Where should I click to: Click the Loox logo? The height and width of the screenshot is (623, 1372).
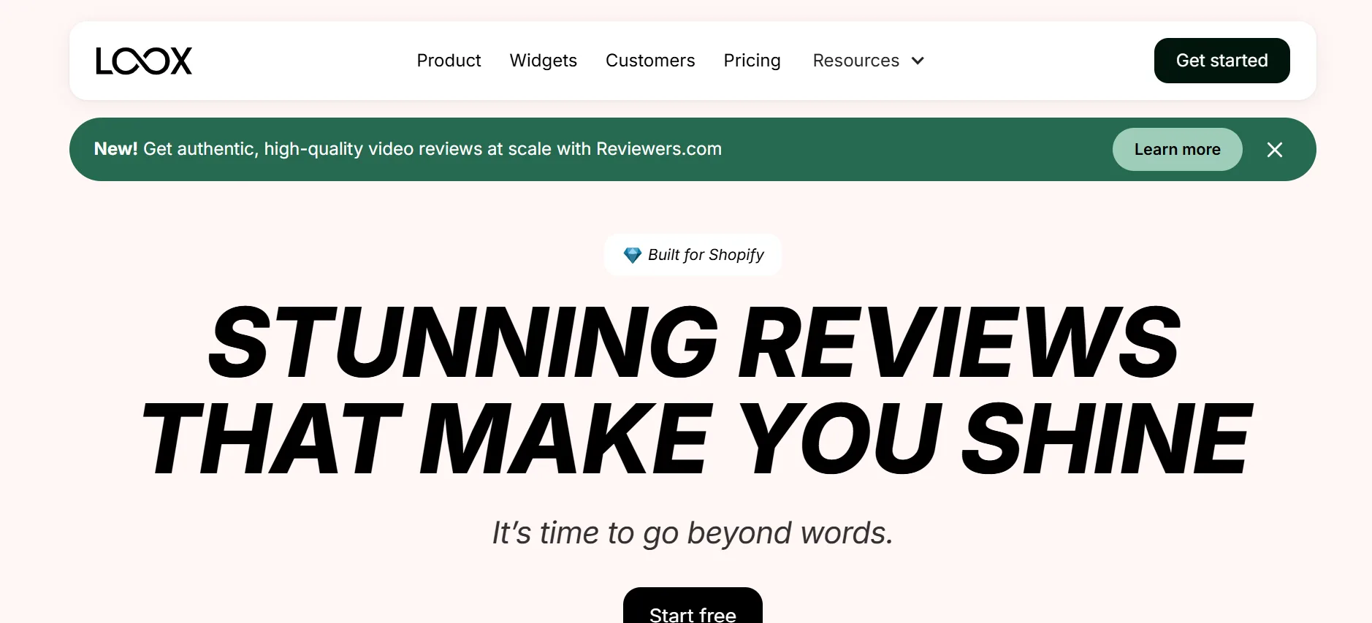(144, 61)
